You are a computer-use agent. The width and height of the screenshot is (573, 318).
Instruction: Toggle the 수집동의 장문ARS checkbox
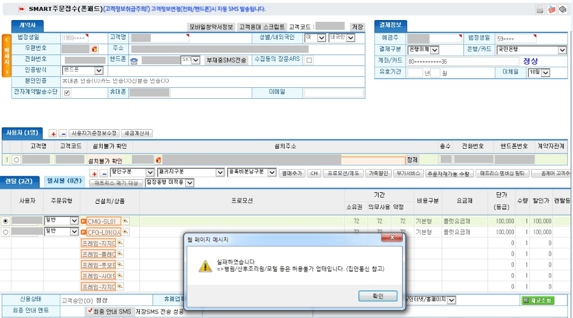(309, 60)
